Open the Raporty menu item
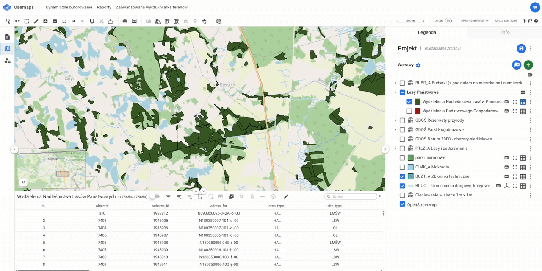The image size is (542, 271). (104, 7)
